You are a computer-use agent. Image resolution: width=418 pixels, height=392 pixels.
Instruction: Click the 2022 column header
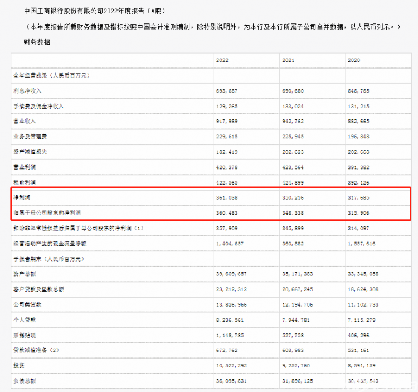click(222, 60)
